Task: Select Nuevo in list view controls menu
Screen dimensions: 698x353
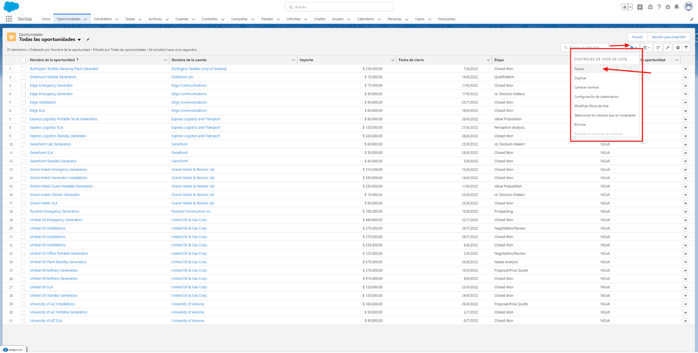Action: [x=605, y=69]
